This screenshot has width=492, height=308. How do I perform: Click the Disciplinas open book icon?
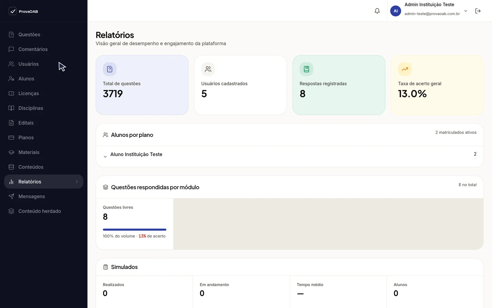click(x=11, y=108)
